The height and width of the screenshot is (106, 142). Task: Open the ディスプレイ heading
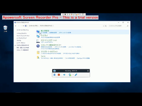44,35
